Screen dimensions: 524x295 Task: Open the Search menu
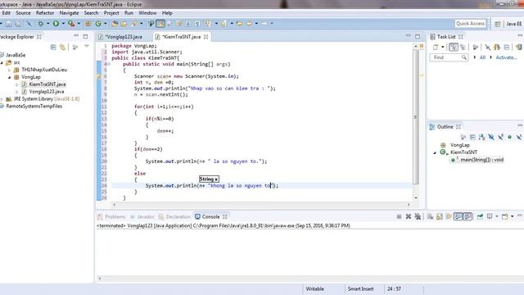91,13
